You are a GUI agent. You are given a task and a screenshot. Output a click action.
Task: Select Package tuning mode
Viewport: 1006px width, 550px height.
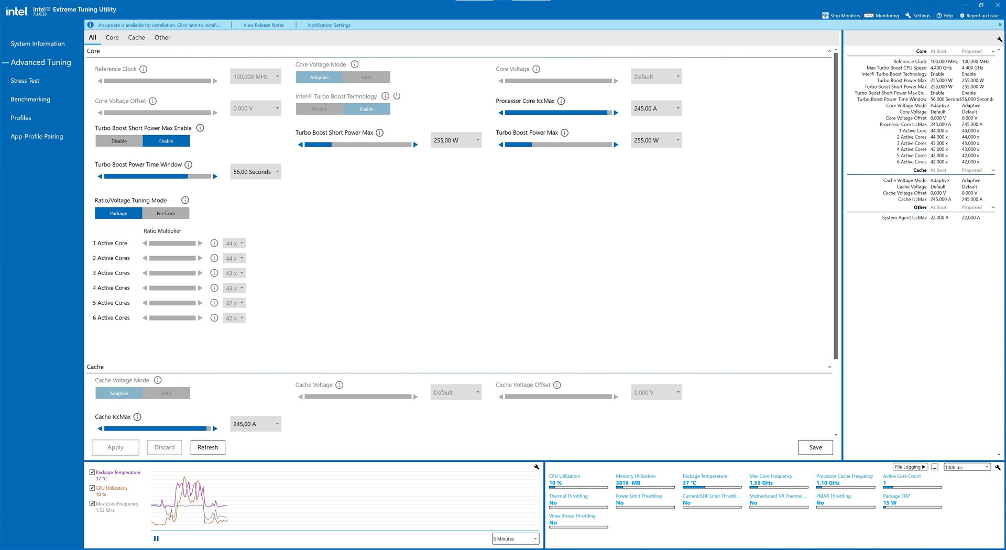118,213
